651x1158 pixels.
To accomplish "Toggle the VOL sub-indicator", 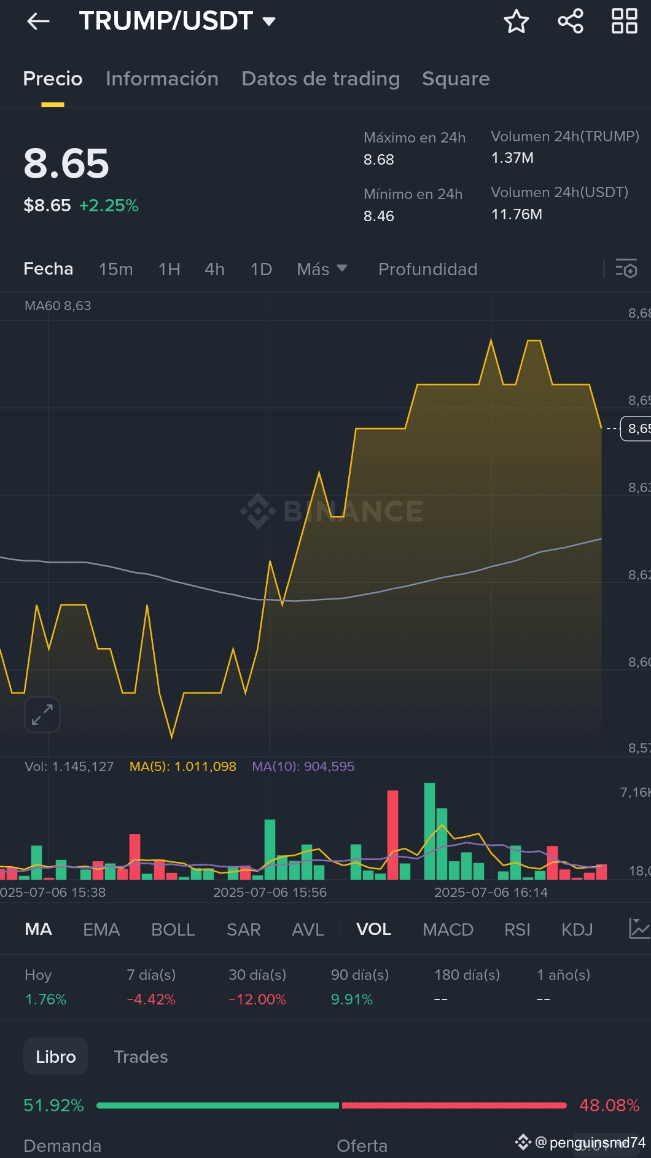I will click(373, 929).
